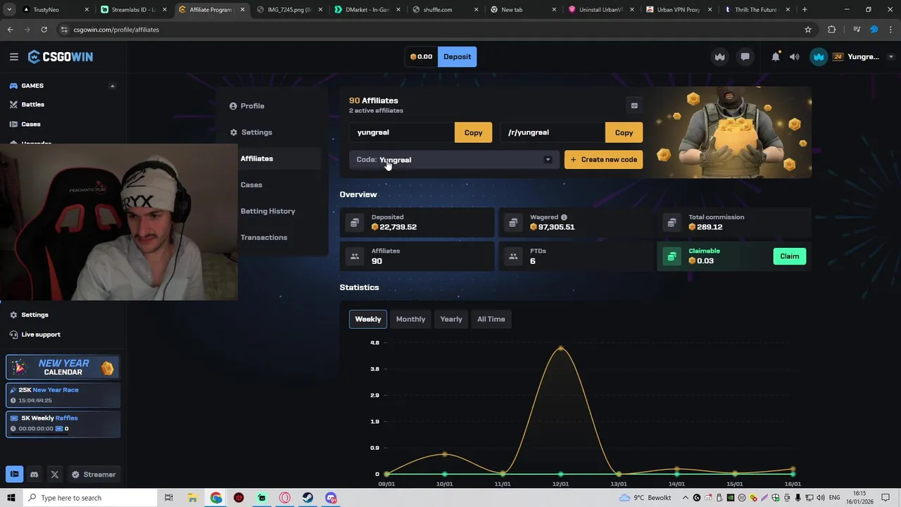901x507 pixels.
Task: Select the Yearly statistics range
Action: point(451,319)
